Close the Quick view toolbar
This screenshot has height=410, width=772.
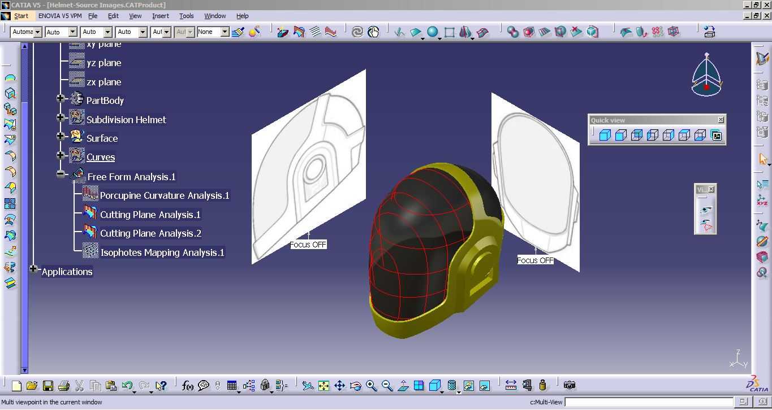coord(721,120)
